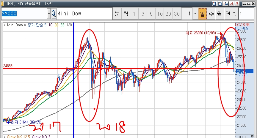Select the 30 interval button
The height and width of the screenshot is (138, 257).
[x=177, y=14]
